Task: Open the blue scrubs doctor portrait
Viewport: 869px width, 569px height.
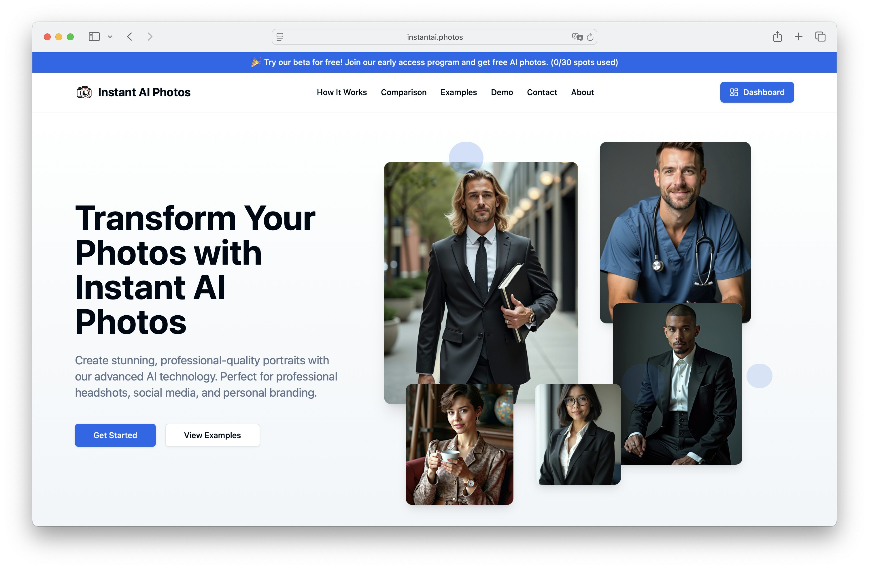Action: click(675, 223)
